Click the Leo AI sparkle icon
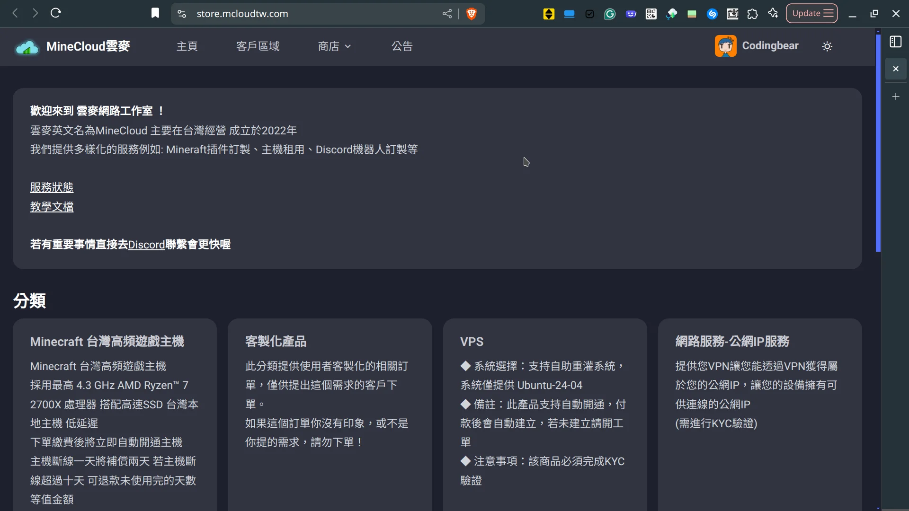This screenshot has height=511, width=909. 773,14
